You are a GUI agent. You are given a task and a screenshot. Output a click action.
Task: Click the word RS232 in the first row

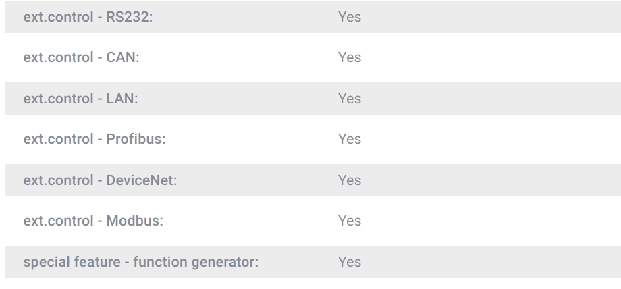tap(130, 17)
